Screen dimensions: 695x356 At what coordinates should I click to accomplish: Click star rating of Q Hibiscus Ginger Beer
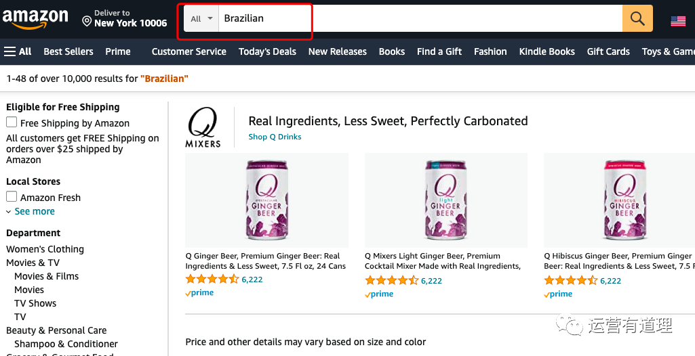(570, 280)
